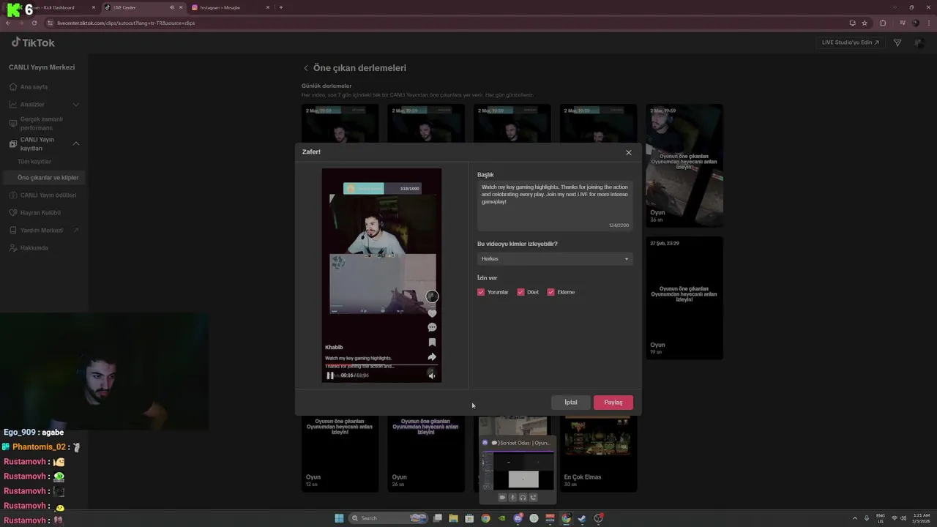The width and height of the screenshot is (937, 527).
Task: Pause the clip preview playback
Action: (330, 375)
